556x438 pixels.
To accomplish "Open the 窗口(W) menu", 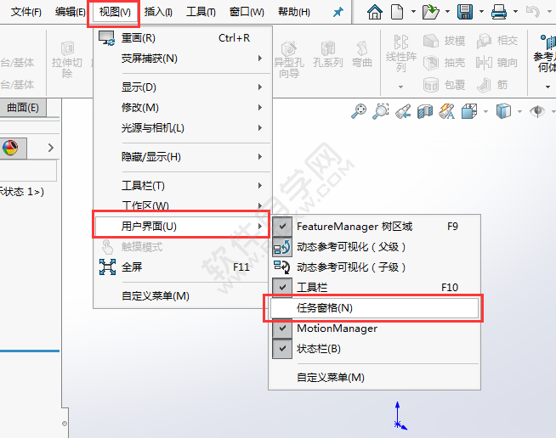I will pyautogui.click(x=247, y=12).
